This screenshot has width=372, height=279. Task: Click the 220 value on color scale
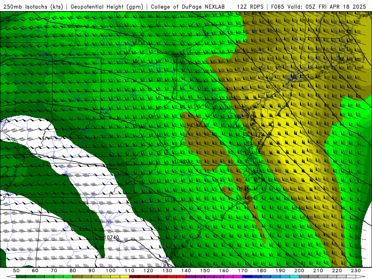[x=337, y=271]
